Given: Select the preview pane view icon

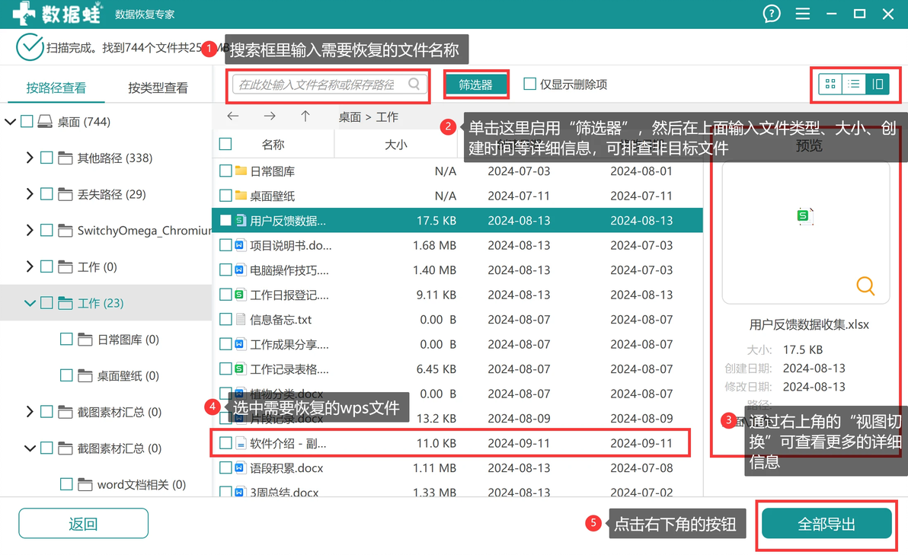Looking at the screenshot, I should (878, 85).
